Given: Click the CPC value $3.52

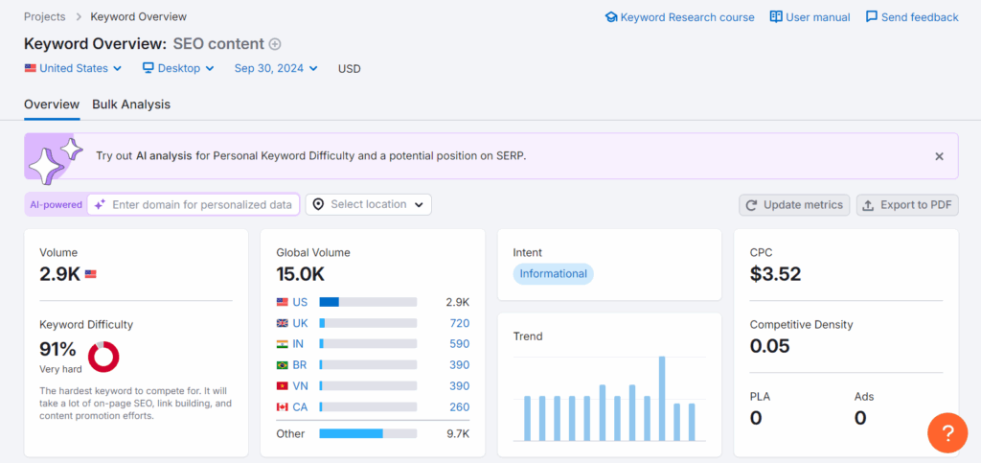Looking at the screenshot, I should (x=775, y=274).
